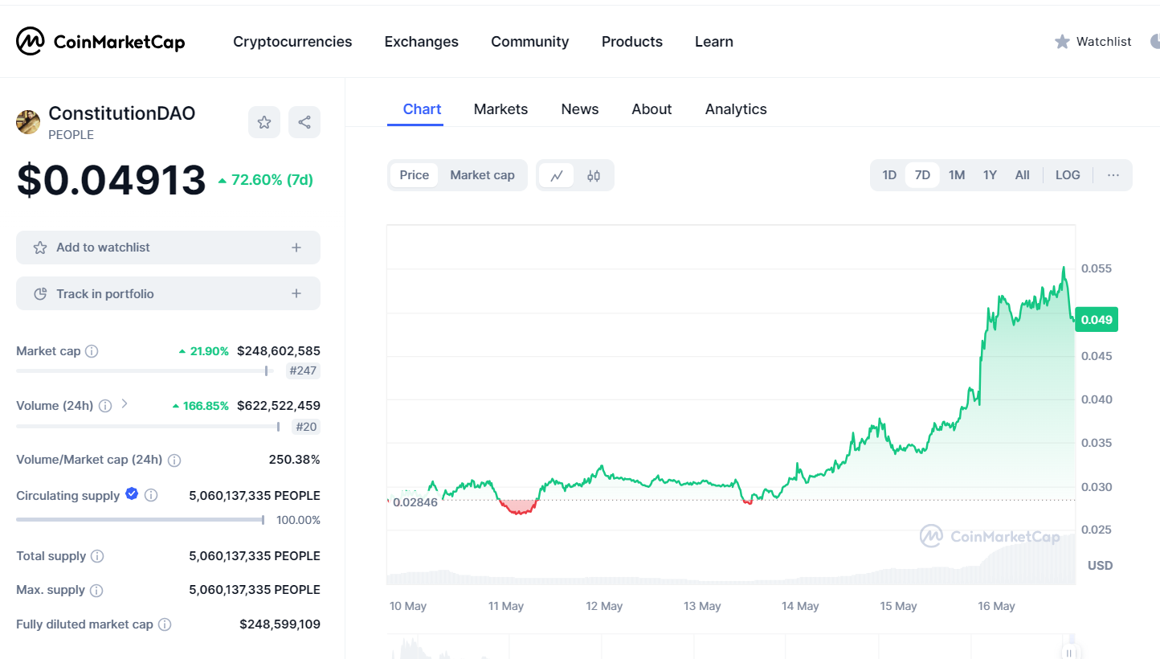Switch to the News tab
Screen dimensions: 1160x659
pos(580,109)
